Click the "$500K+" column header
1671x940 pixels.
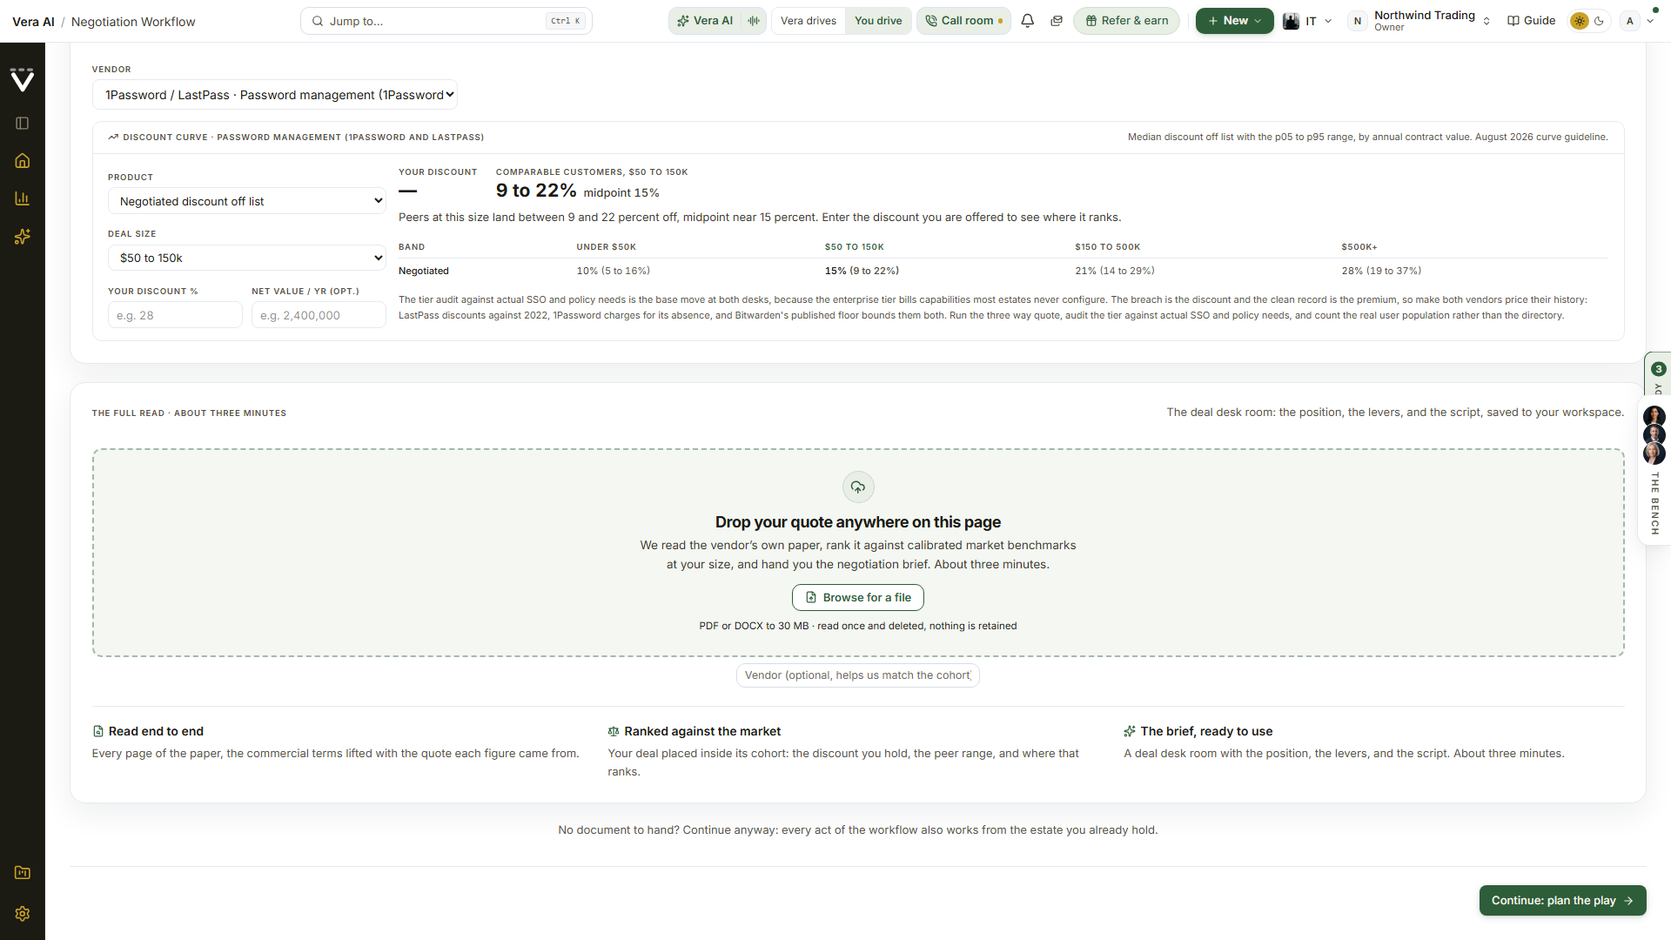pyautogui.click(x=1359, y=247)
